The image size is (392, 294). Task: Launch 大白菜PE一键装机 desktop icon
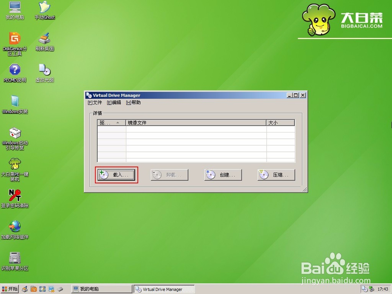(x=15, y=170)
